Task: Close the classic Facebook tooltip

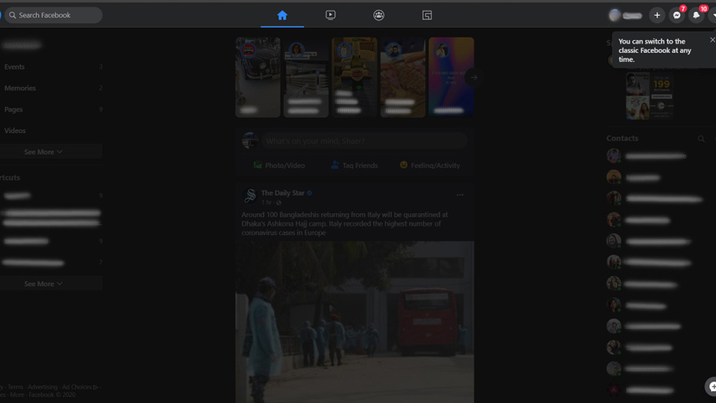Action: click(x=712, y=39)
